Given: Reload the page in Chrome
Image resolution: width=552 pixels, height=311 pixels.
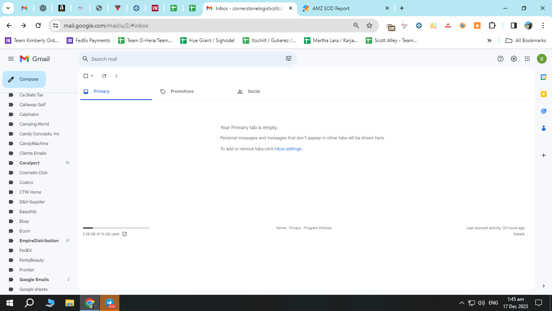Looking at the screenshot, I should [x=38, y=26].
